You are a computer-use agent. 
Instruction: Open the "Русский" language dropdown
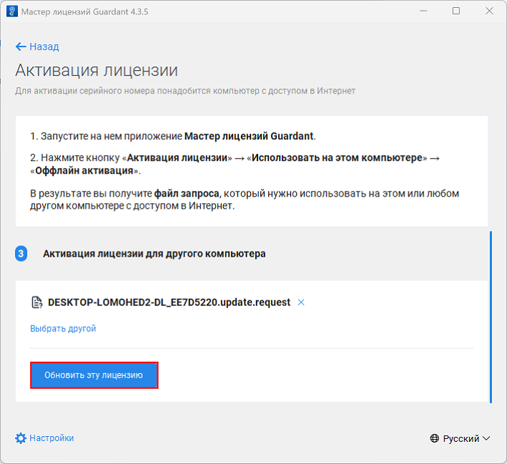[x=461, y=438]
